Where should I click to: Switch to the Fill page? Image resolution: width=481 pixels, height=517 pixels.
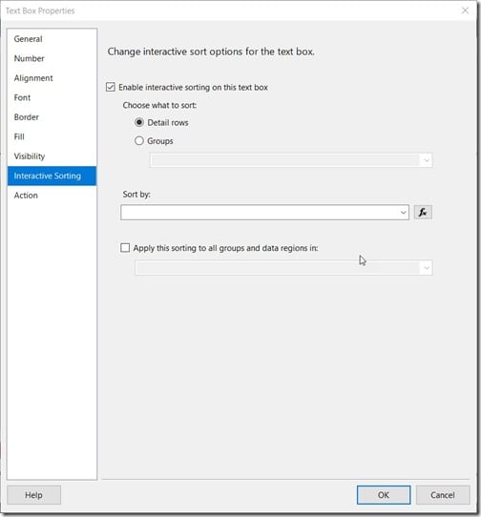point(52,136)
